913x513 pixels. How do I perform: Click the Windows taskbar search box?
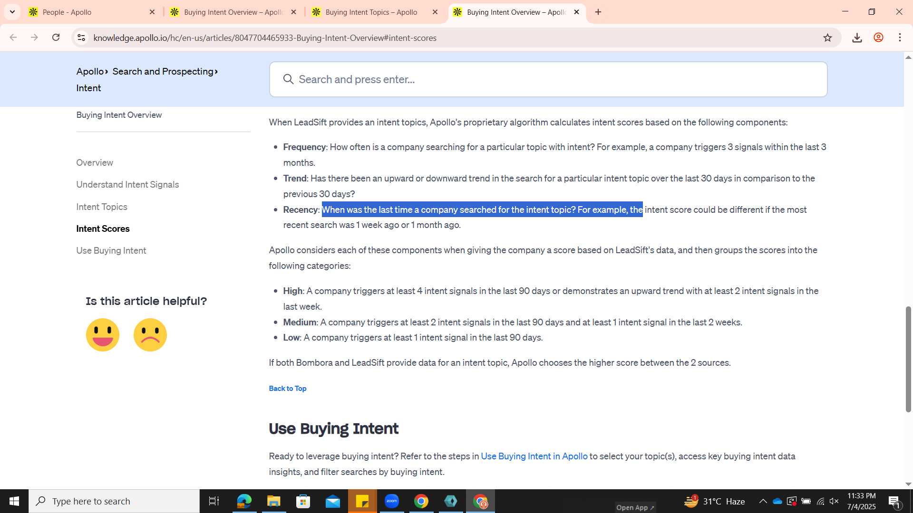click(114, 501)
